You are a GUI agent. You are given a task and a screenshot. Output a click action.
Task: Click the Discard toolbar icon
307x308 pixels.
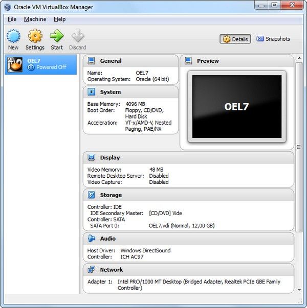click(78, 36)
